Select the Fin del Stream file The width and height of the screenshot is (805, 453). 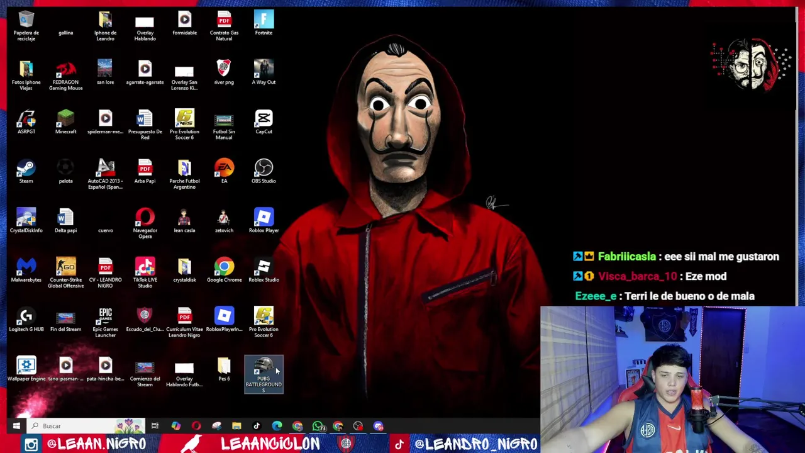[65, 320]
